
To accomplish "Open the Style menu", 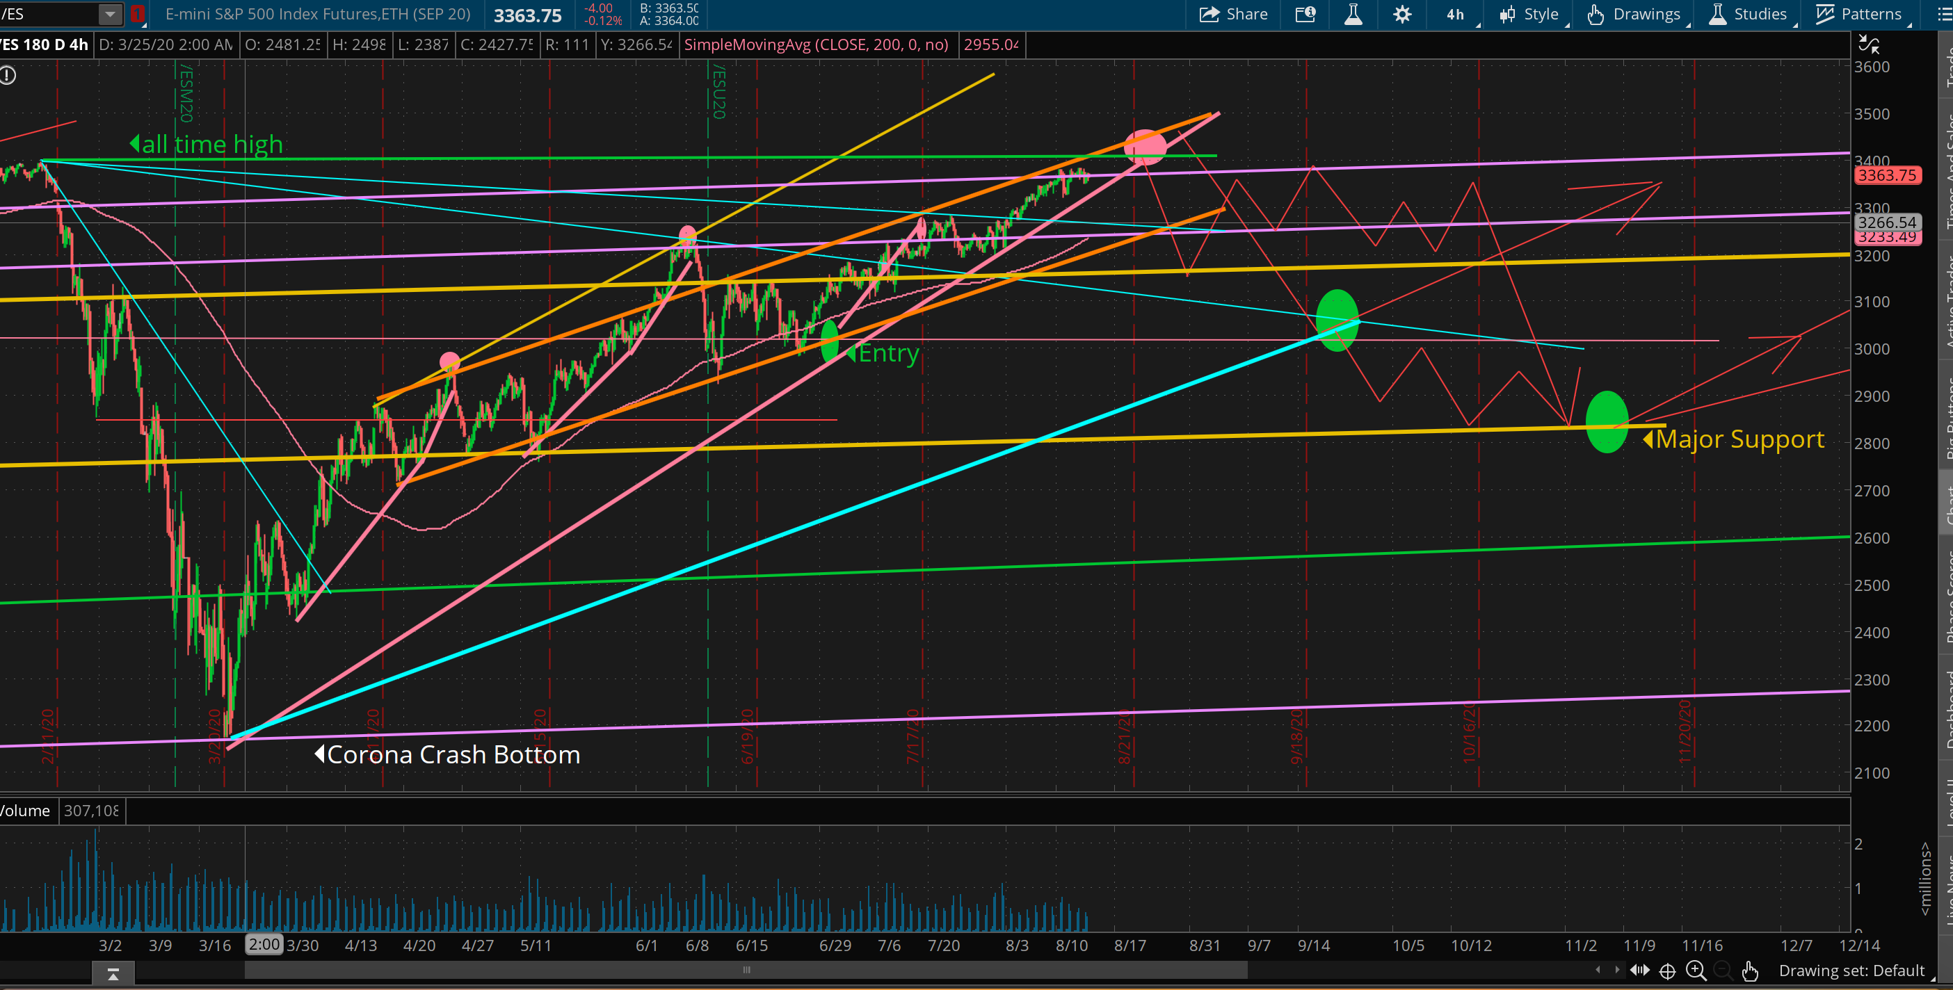I will pos(1530,15).
